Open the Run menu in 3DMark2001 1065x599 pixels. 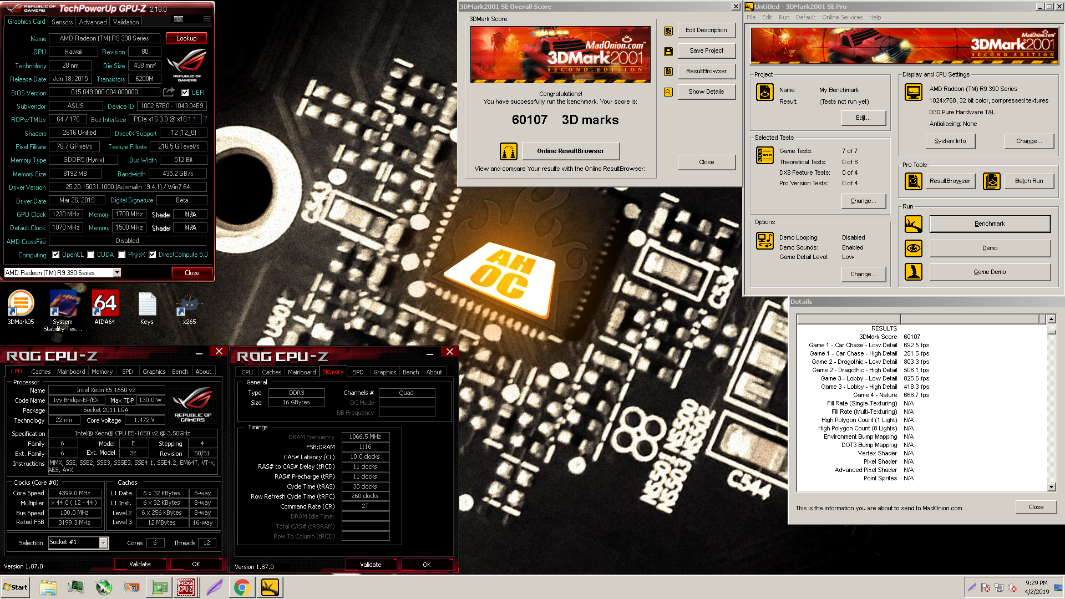[784, 17]
